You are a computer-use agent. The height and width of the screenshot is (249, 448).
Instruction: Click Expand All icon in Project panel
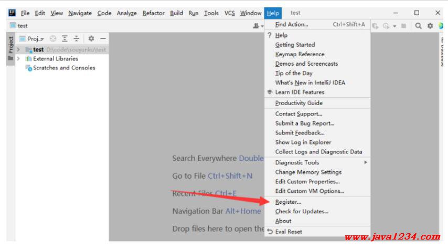pos(65,39)
